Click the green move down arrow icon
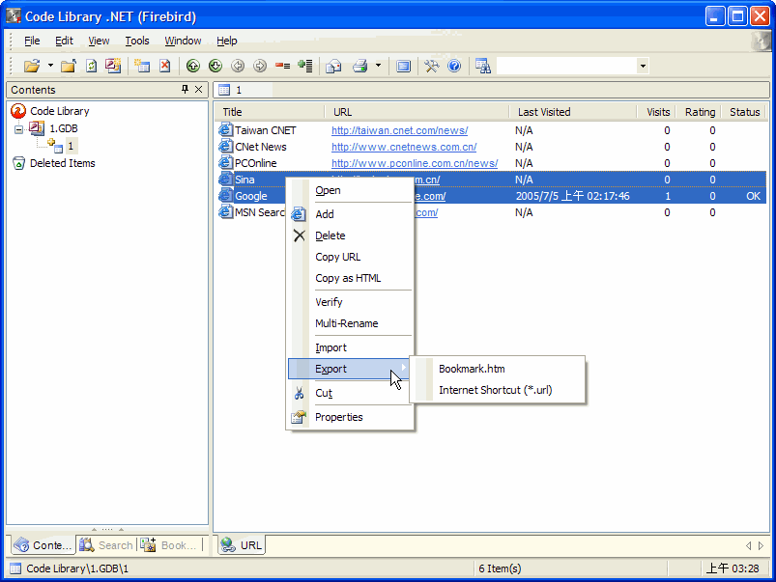The image size is (776, 582). click(216, 66)
